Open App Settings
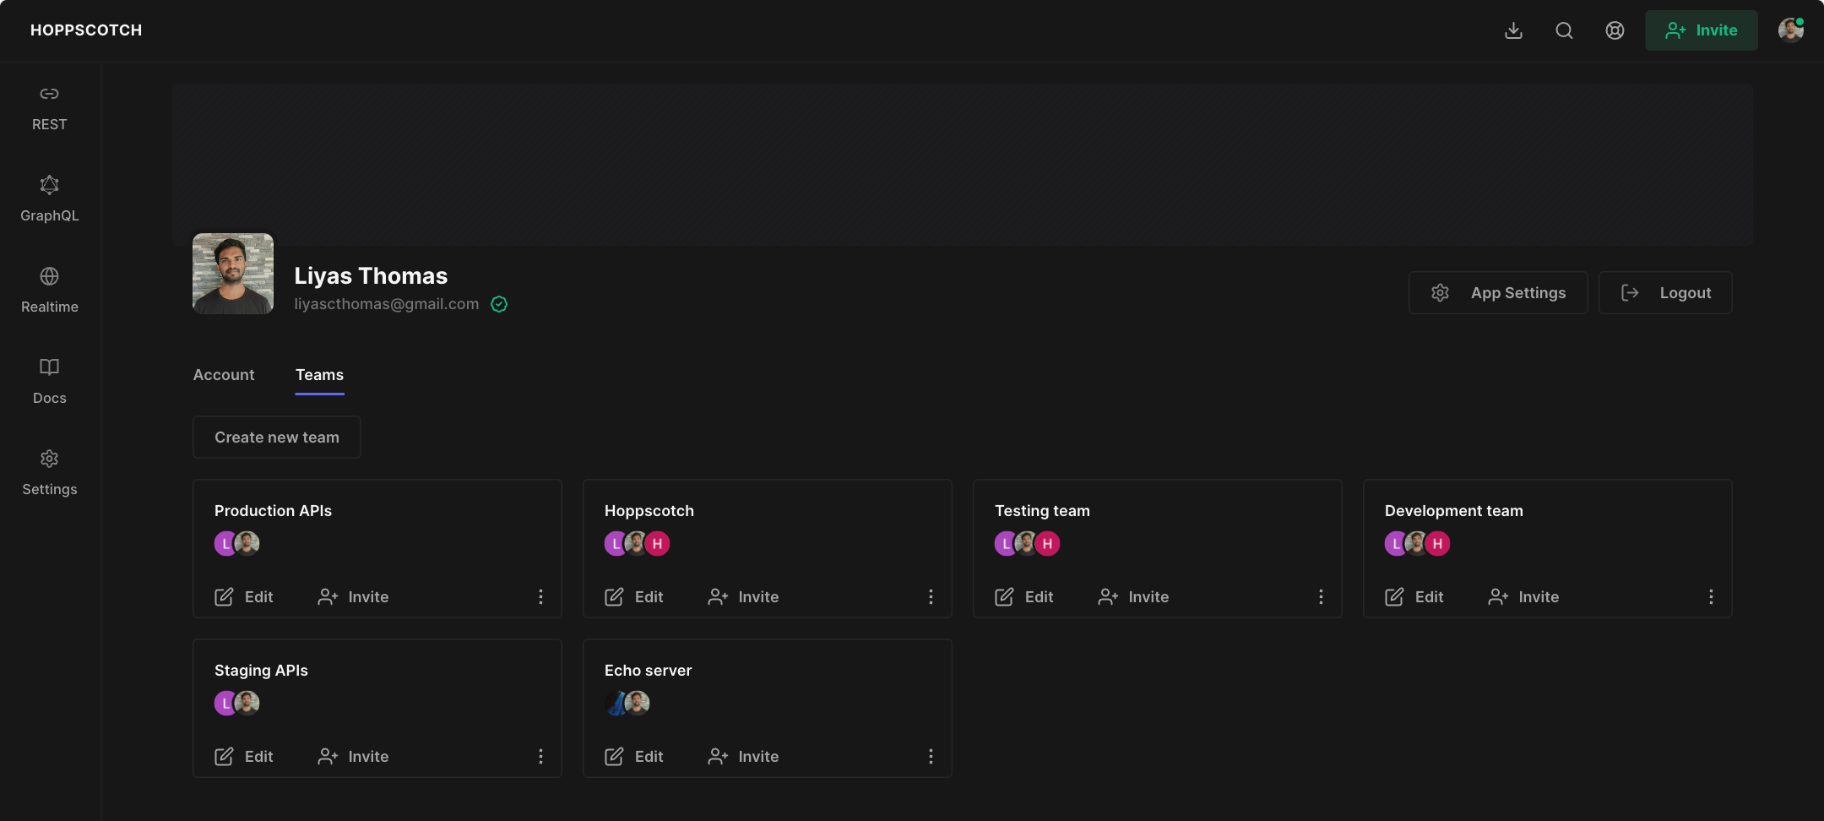The image size is (1824, 821). click(1498, 293)
